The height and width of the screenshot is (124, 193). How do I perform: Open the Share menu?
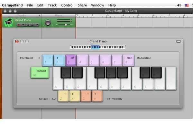point(82,5)
